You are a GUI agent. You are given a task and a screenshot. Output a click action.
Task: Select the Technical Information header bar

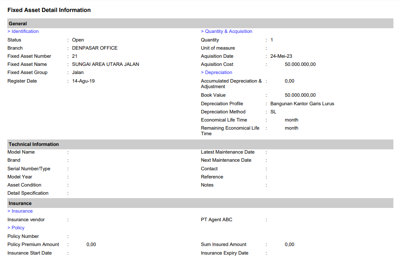click(200, 144)
